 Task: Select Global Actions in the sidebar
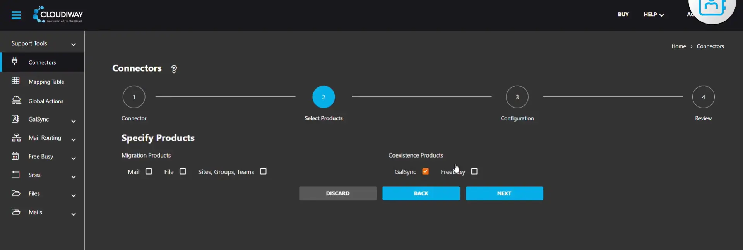pos(42,101)
